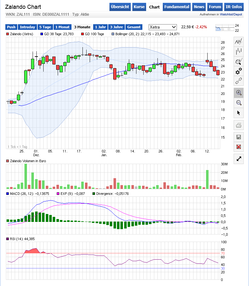This screenshot has width=249, height=286.
Task: Open chart settings gears icon
Action: click(x=238, y=71)
